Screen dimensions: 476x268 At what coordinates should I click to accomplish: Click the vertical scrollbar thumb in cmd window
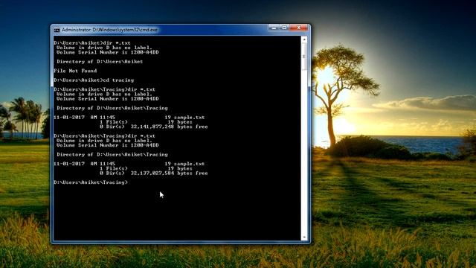point(304,57)
